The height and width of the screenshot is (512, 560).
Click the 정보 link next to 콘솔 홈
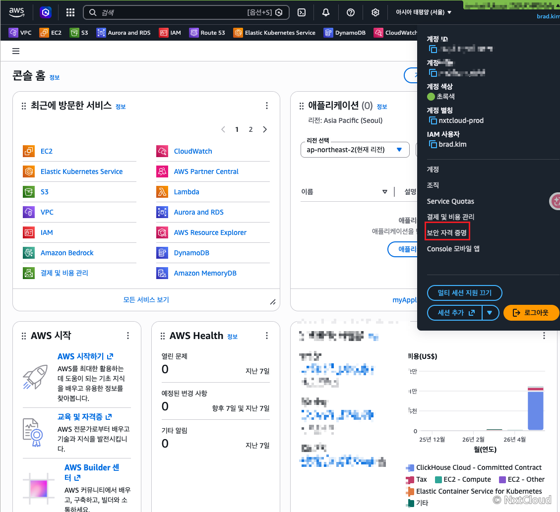54,78
